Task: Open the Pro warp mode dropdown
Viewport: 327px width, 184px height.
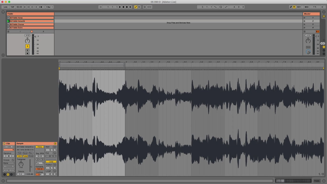Action: 40,163
